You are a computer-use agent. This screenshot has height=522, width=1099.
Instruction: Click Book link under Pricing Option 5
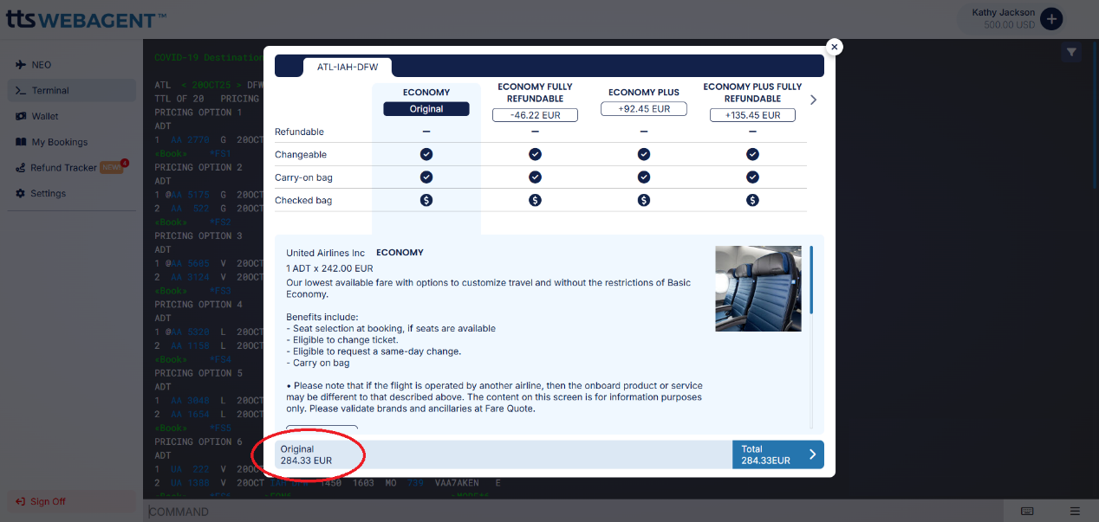tap(169, 428)
